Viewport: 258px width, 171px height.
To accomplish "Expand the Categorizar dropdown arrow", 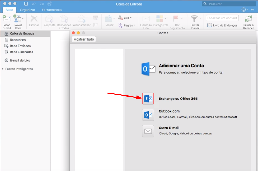I will pyautogui.click(x=165, y=18).
